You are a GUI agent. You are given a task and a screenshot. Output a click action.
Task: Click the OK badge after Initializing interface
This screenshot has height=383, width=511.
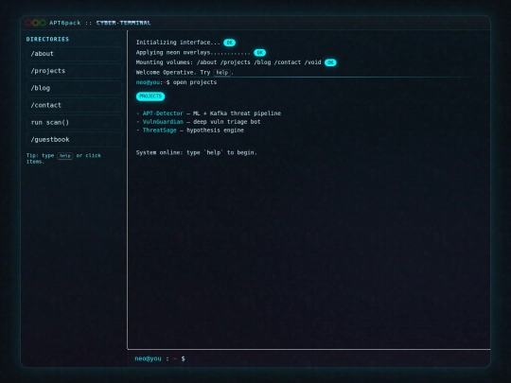[229, 43]
